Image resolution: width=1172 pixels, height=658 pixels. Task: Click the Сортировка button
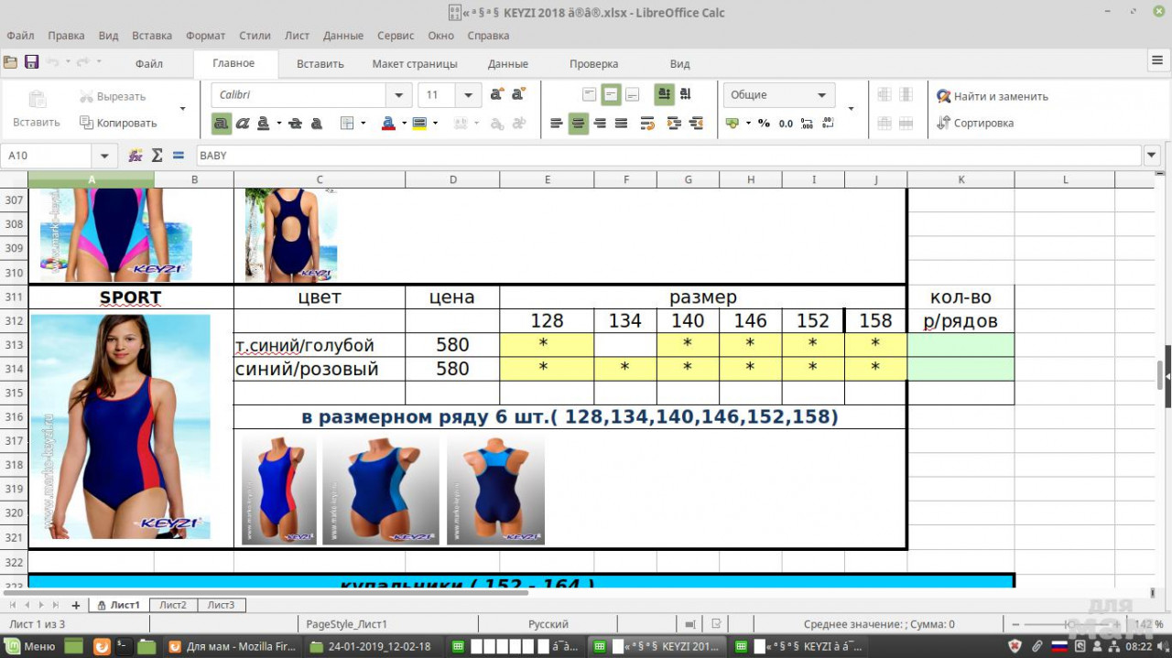(974, 124)
